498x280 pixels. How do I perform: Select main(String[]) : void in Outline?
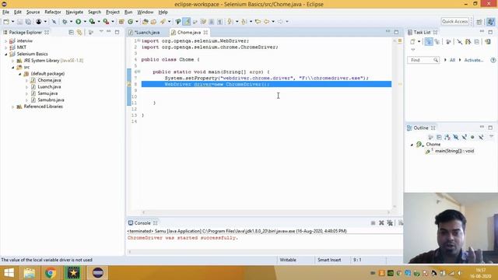454,151
